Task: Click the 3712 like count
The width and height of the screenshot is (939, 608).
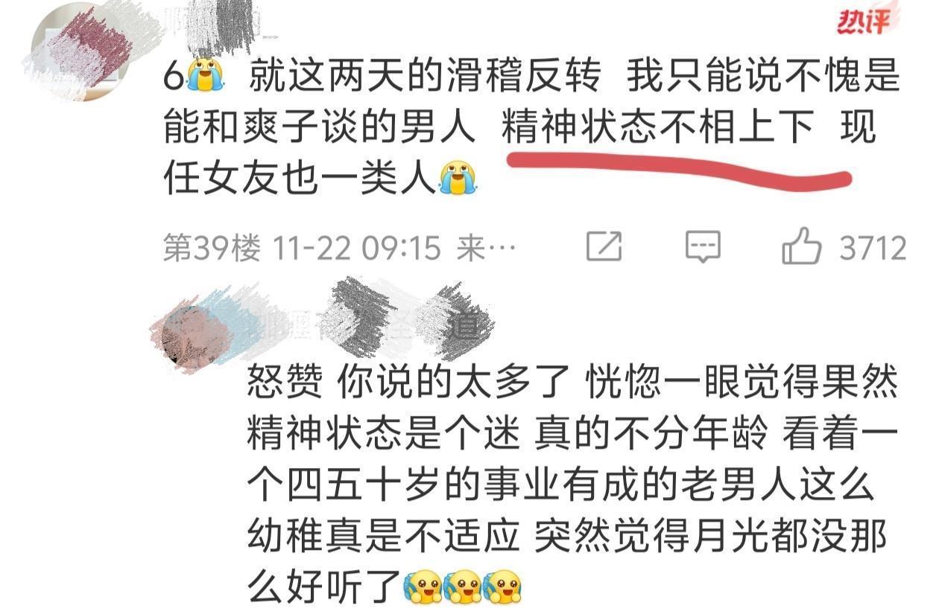Action: click(x=873, y=248)
